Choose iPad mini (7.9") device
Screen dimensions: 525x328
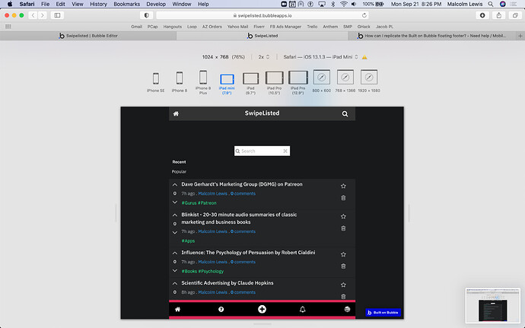tap(227, 84)
